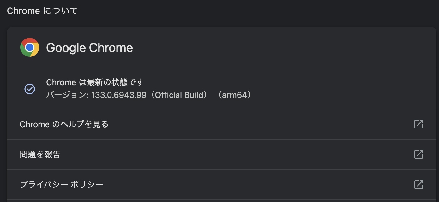The width and height of the screenshot is (439, 202).
Task: Click the circled check indicating Chrome is updated
Action: tap(29, 89)
